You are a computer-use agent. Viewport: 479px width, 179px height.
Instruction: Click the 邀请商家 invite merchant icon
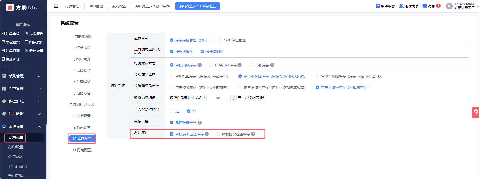click(x=401, y=6)
